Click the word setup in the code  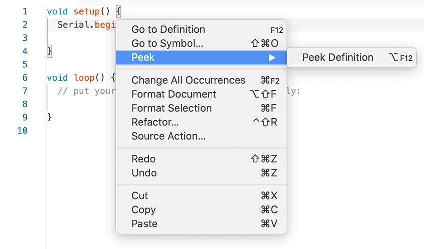[x=86, y=11]
